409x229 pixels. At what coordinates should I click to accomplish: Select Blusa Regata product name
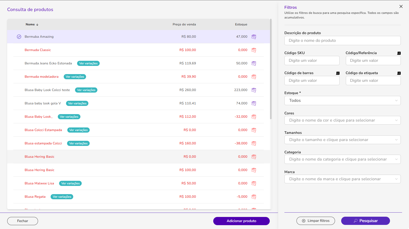(35, 197)
